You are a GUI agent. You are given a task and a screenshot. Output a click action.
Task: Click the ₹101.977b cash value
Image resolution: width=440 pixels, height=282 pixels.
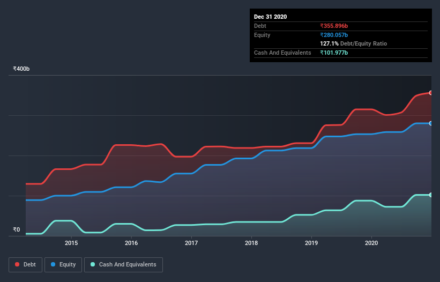334,53
